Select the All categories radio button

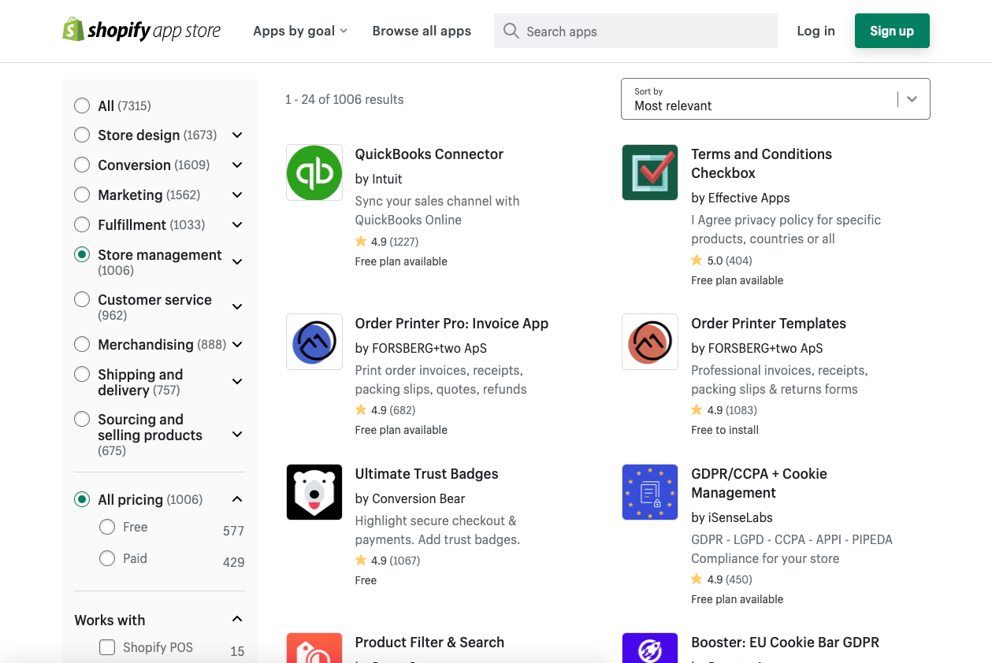[x=82, y=106]
